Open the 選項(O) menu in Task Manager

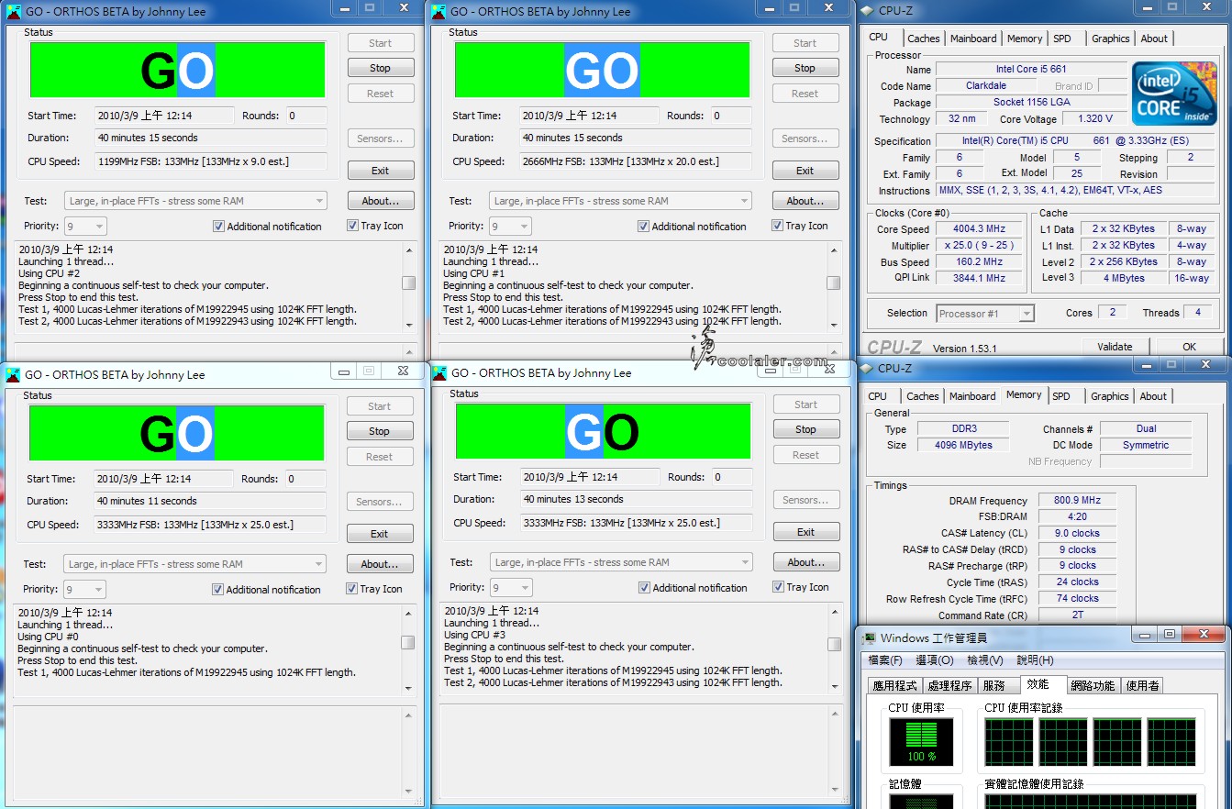[x=935, y=660]
